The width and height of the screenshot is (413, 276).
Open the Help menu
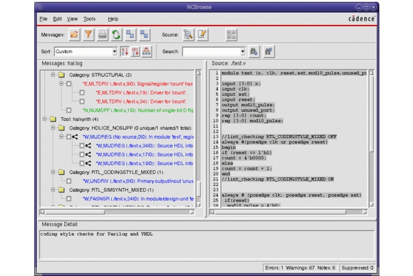[x=113, y=19]
